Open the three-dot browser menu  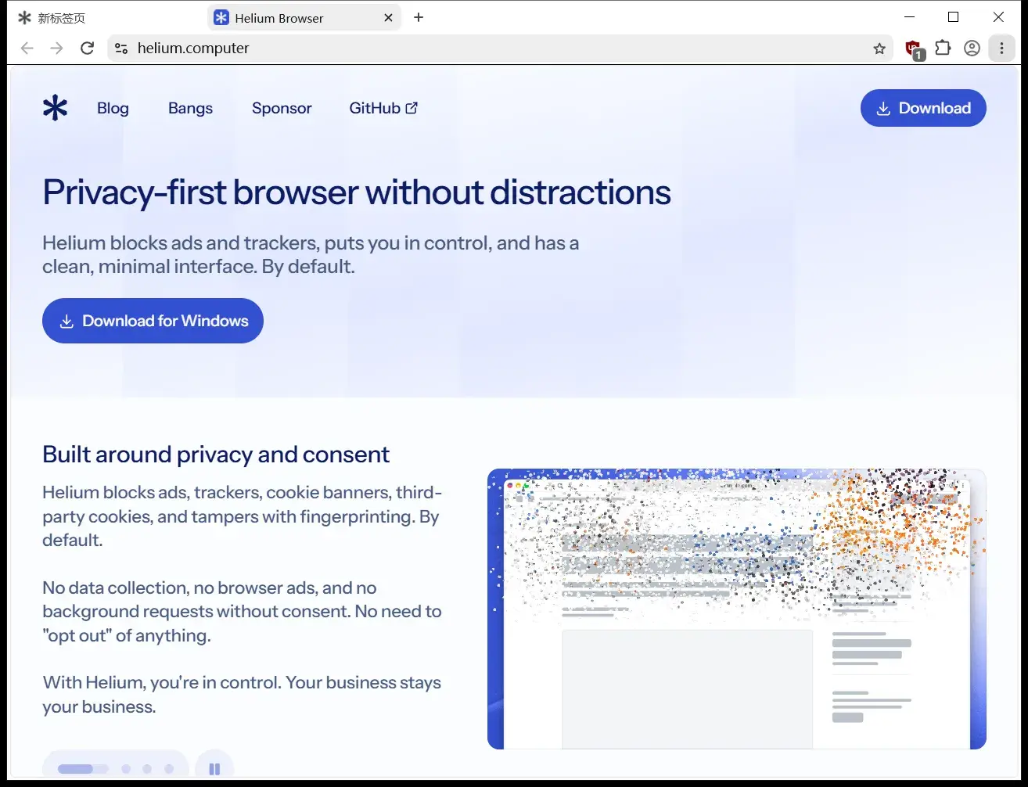click(1001, 49)
